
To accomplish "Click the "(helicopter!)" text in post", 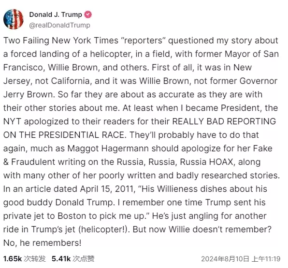I will click(104, 229).
